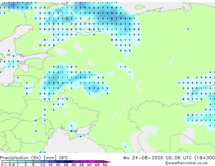215x166 pixels.
Task: Click the weatheronline.co.uk copyright link
Action: point(186,163)
